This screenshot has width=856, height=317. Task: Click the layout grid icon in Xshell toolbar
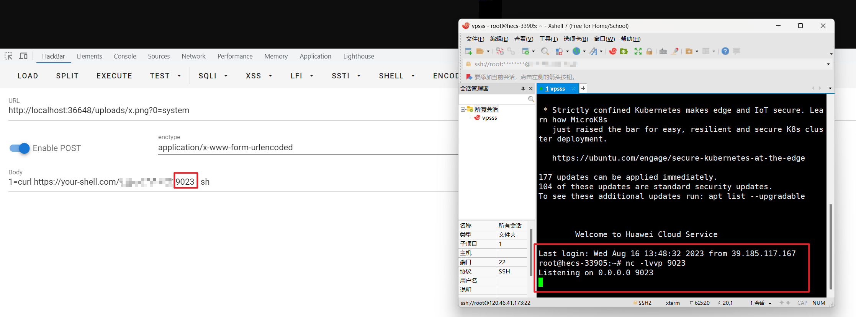click(706, 51)
